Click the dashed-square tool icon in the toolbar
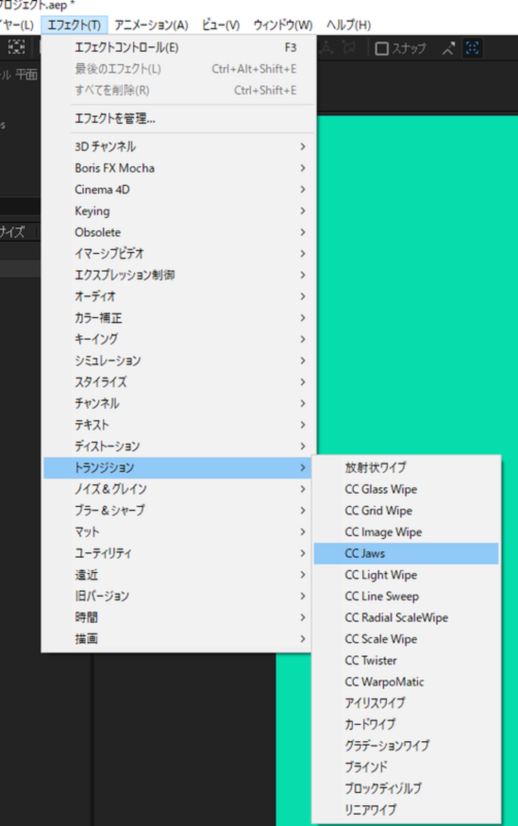 [x=16, y=47]
